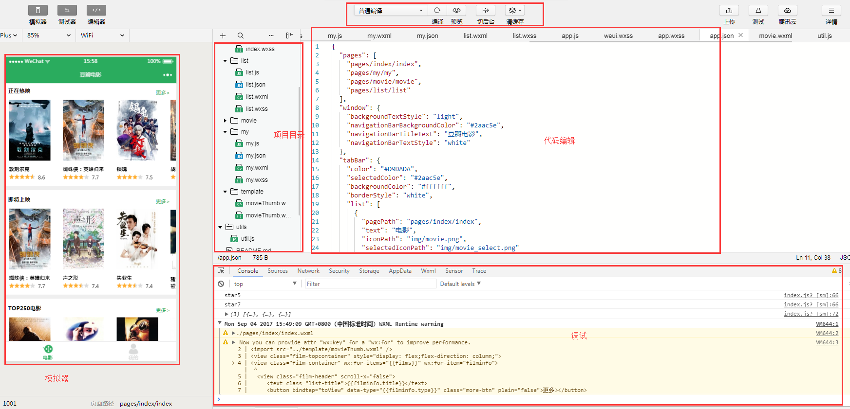Collapse the utils folder
Image resolution: width=850 pixels, height=409 pixels.
pyautogui.click(x=220, y=227)
